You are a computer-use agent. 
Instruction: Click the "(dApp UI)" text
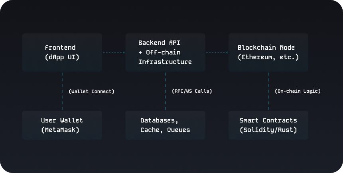click(x=62, y=57)
